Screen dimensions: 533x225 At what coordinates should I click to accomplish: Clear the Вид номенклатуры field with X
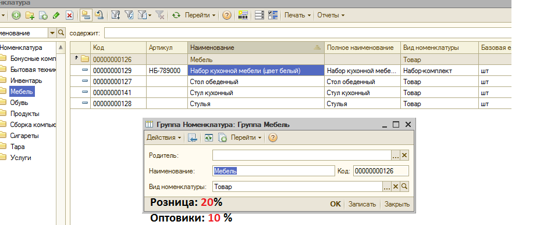pos(396,186)
